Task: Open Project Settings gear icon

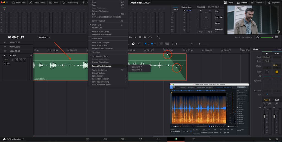Action: tap(277, 139)
